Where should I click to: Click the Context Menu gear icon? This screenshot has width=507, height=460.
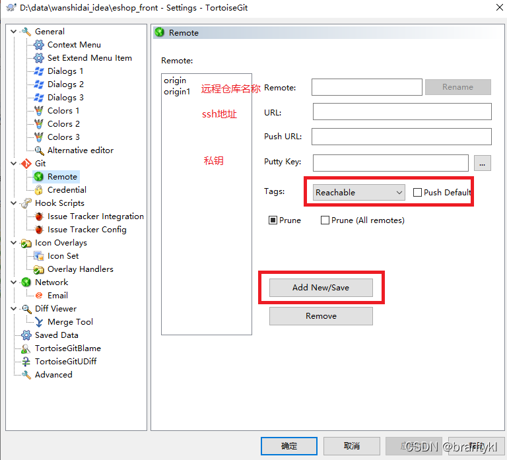(x=39, y=45)
